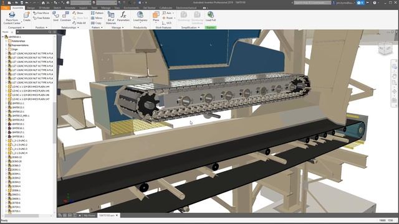Viewport: 399px width, 224px height.
Task: Click the Undo arrow in quick access toolbar
Action: [x=27, y=2]
